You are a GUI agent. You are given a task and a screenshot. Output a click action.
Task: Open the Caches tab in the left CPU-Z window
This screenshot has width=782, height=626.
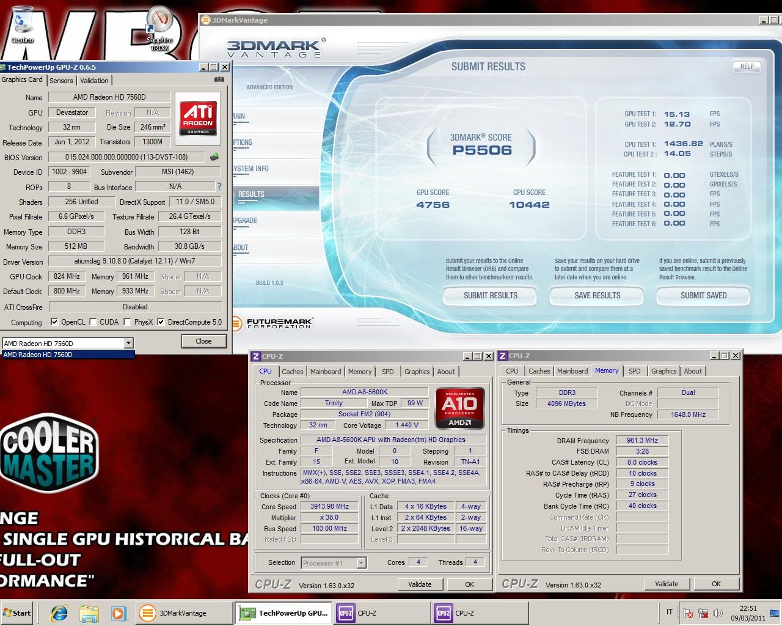click(292, 372)
